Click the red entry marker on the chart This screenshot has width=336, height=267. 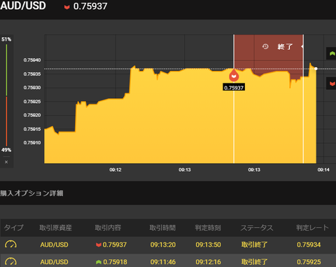[x=234, y=76]
